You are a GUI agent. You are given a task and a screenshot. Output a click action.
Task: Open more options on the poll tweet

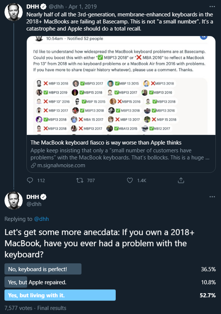[x=212, y=197]
